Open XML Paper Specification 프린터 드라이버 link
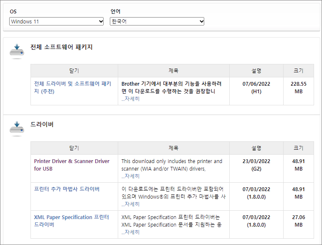322x245 pixels. pos(71,221)
